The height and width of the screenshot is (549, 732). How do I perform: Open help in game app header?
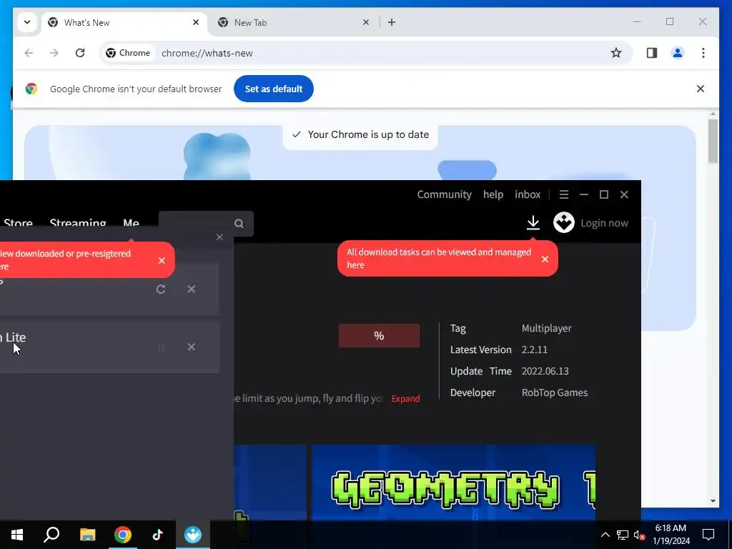pyautogui.click(x=493, y=194)
